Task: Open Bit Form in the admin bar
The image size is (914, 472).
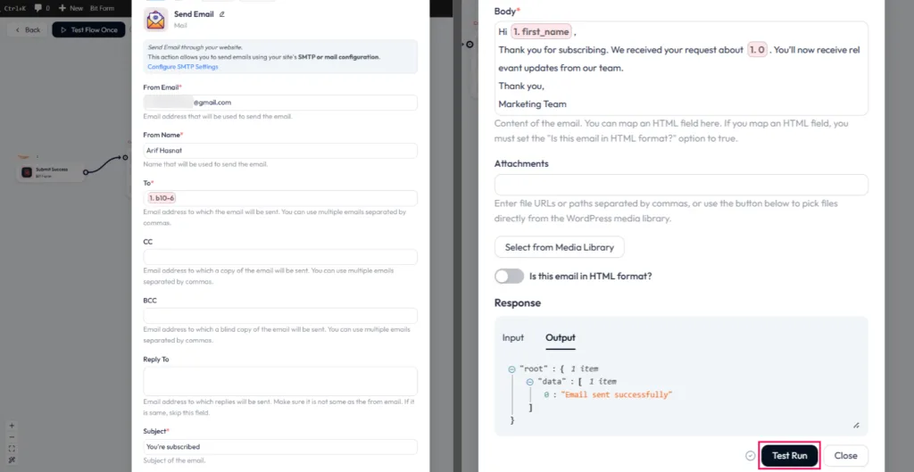Action: [102, 8]
